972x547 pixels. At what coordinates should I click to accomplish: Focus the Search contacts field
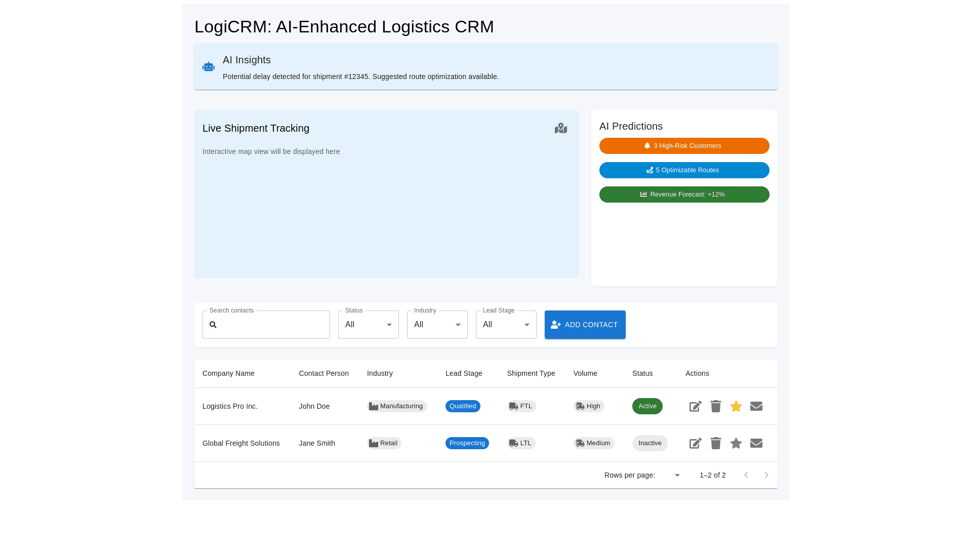(273, 325)
